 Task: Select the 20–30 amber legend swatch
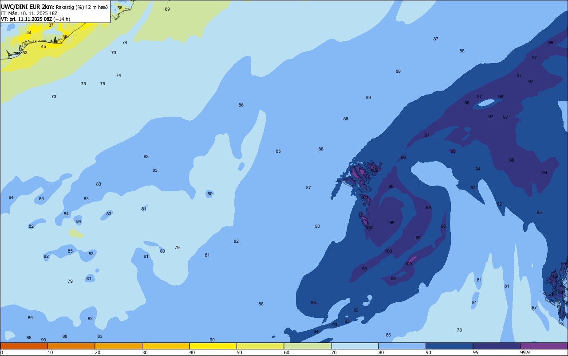tap(118, 346)
